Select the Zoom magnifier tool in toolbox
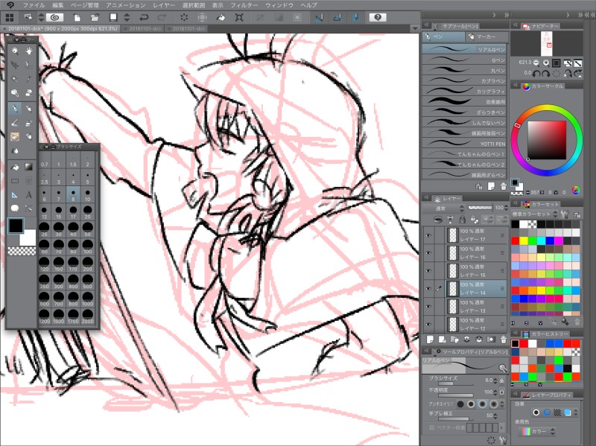 pyautogui.click(x=15, y=51)
